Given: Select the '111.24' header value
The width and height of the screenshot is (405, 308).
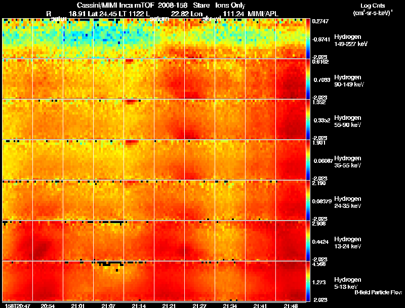Looking at the screenshot, I should 233,14.
